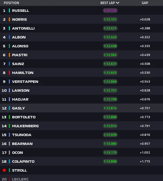Image resolution: width=163 pixels, height=181 pixels.
Task: Open Antonelli's driver name
Action: click(23, 28)
